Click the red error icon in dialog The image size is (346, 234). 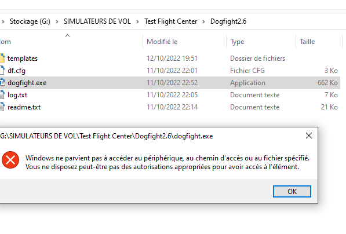10,160
